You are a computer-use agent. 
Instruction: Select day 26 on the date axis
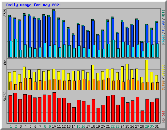click(x=132, y=126)
